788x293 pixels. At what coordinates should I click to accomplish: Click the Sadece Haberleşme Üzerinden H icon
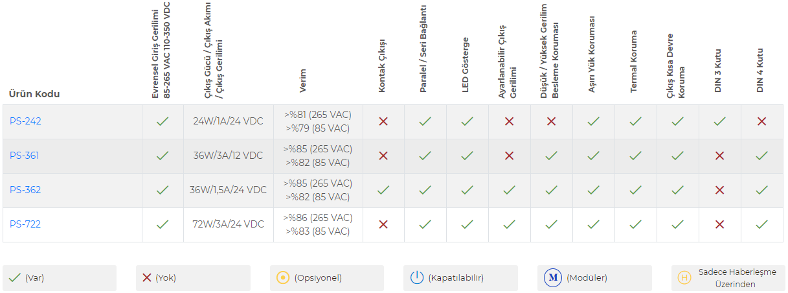click(684, 278)
